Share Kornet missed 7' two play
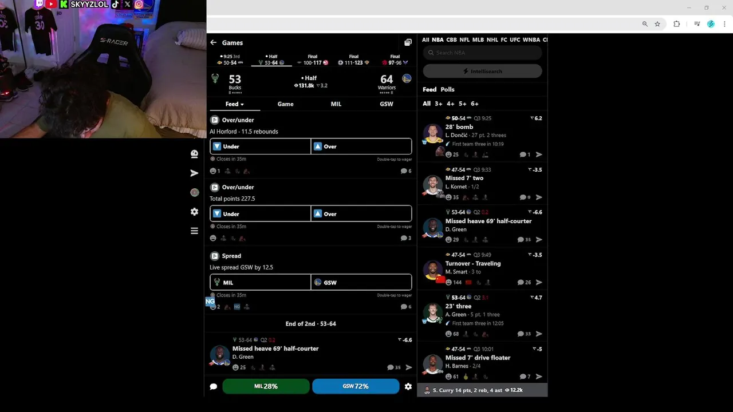 [x=539, y=197]
